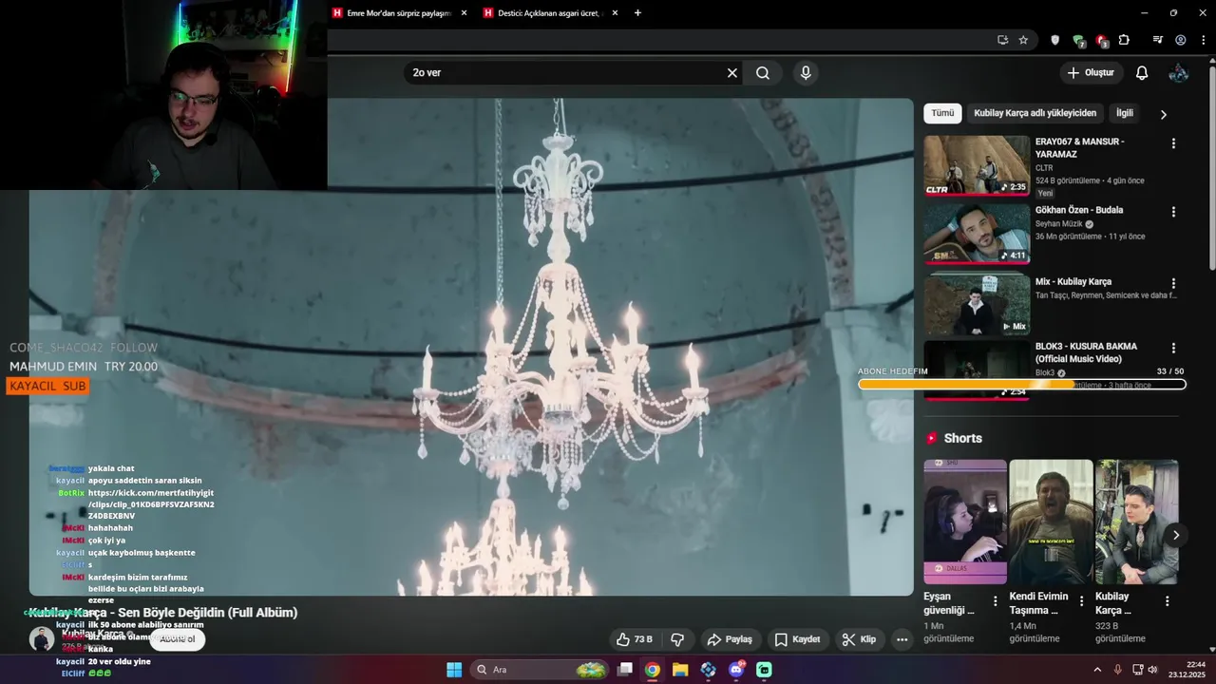Image resolution: width=1216 pixels, height=684 pixels.
Task: Open options for Mix - Kubilay Karça
Action: click(x=1173, y=283)
